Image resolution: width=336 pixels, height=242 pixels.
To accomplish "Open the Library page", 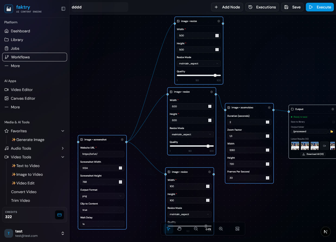I will click(34, 40).
